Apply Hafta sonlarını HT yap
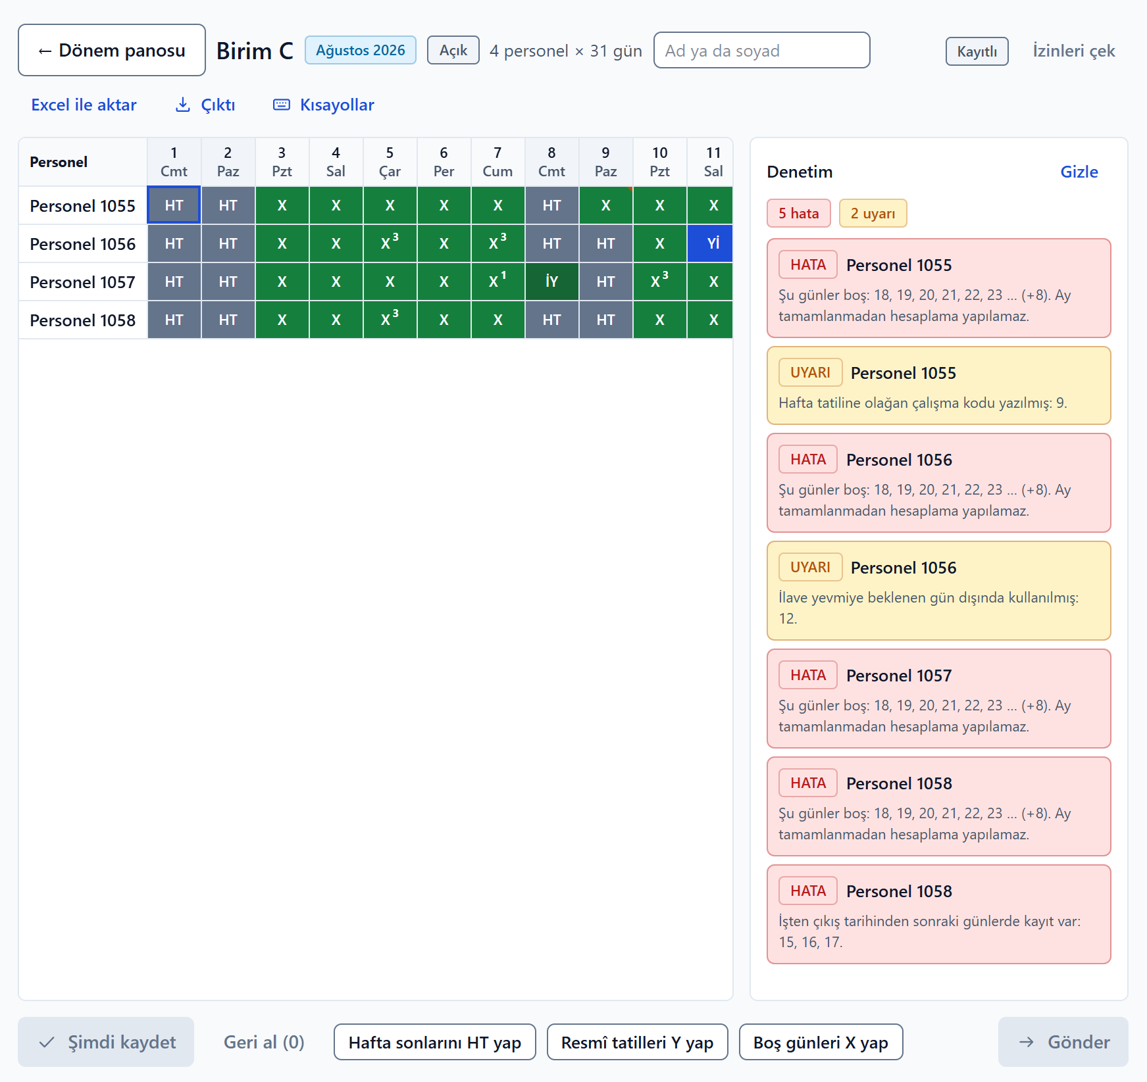1147x1082 pixels. click(x=435, y=1042)
